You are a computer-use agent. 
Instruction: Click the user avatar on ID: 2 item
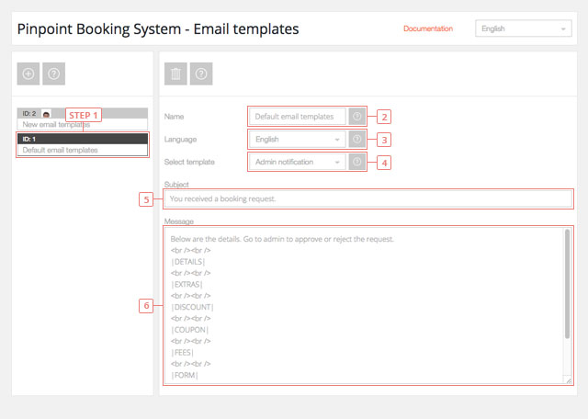[x=46, y=114]
